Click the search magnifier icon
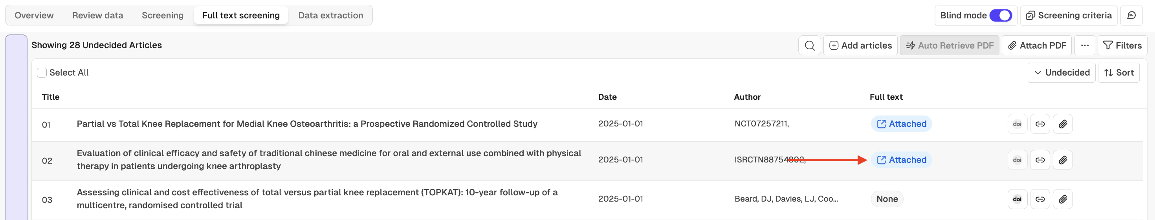Image resolution: width=1155 pixels, height=220 pixels. (x=809, y=46)
